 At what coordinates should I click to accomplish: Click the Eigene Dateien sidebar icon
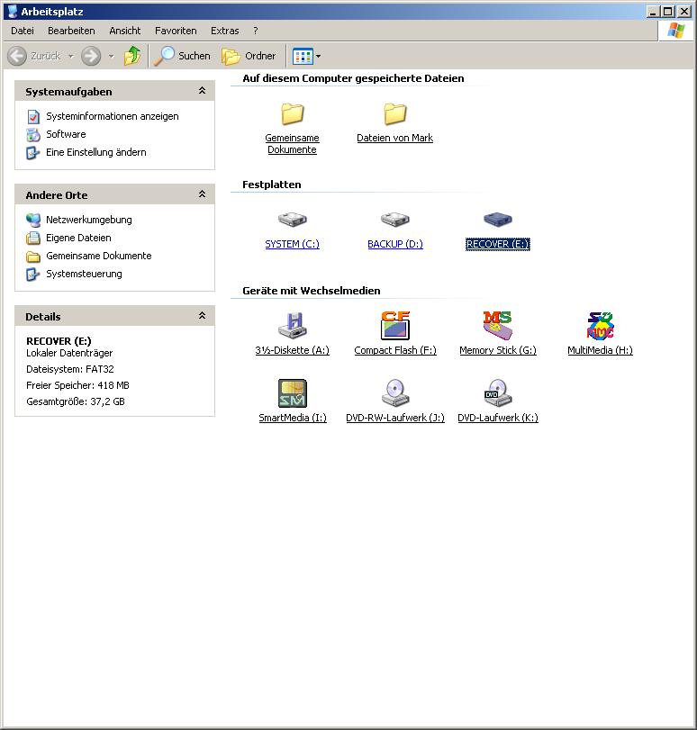click(33, 238)
